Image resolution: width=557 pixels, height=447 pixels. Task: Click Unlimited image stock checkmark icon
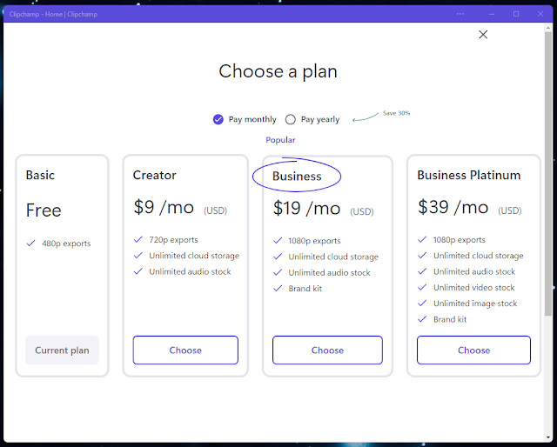point(422,304)
